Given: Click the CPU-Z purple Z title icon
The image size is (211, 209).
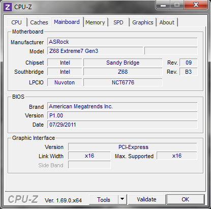Looking at the screenshot, I should tap(8, 7).
